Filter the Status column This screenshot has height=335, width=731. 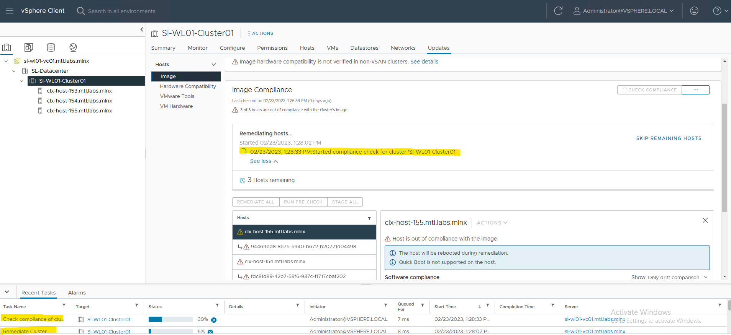click(x=217, y=305)
